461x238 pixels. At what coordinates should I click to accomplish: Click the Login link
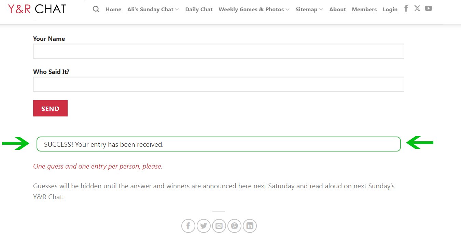[x=390, y=10]
